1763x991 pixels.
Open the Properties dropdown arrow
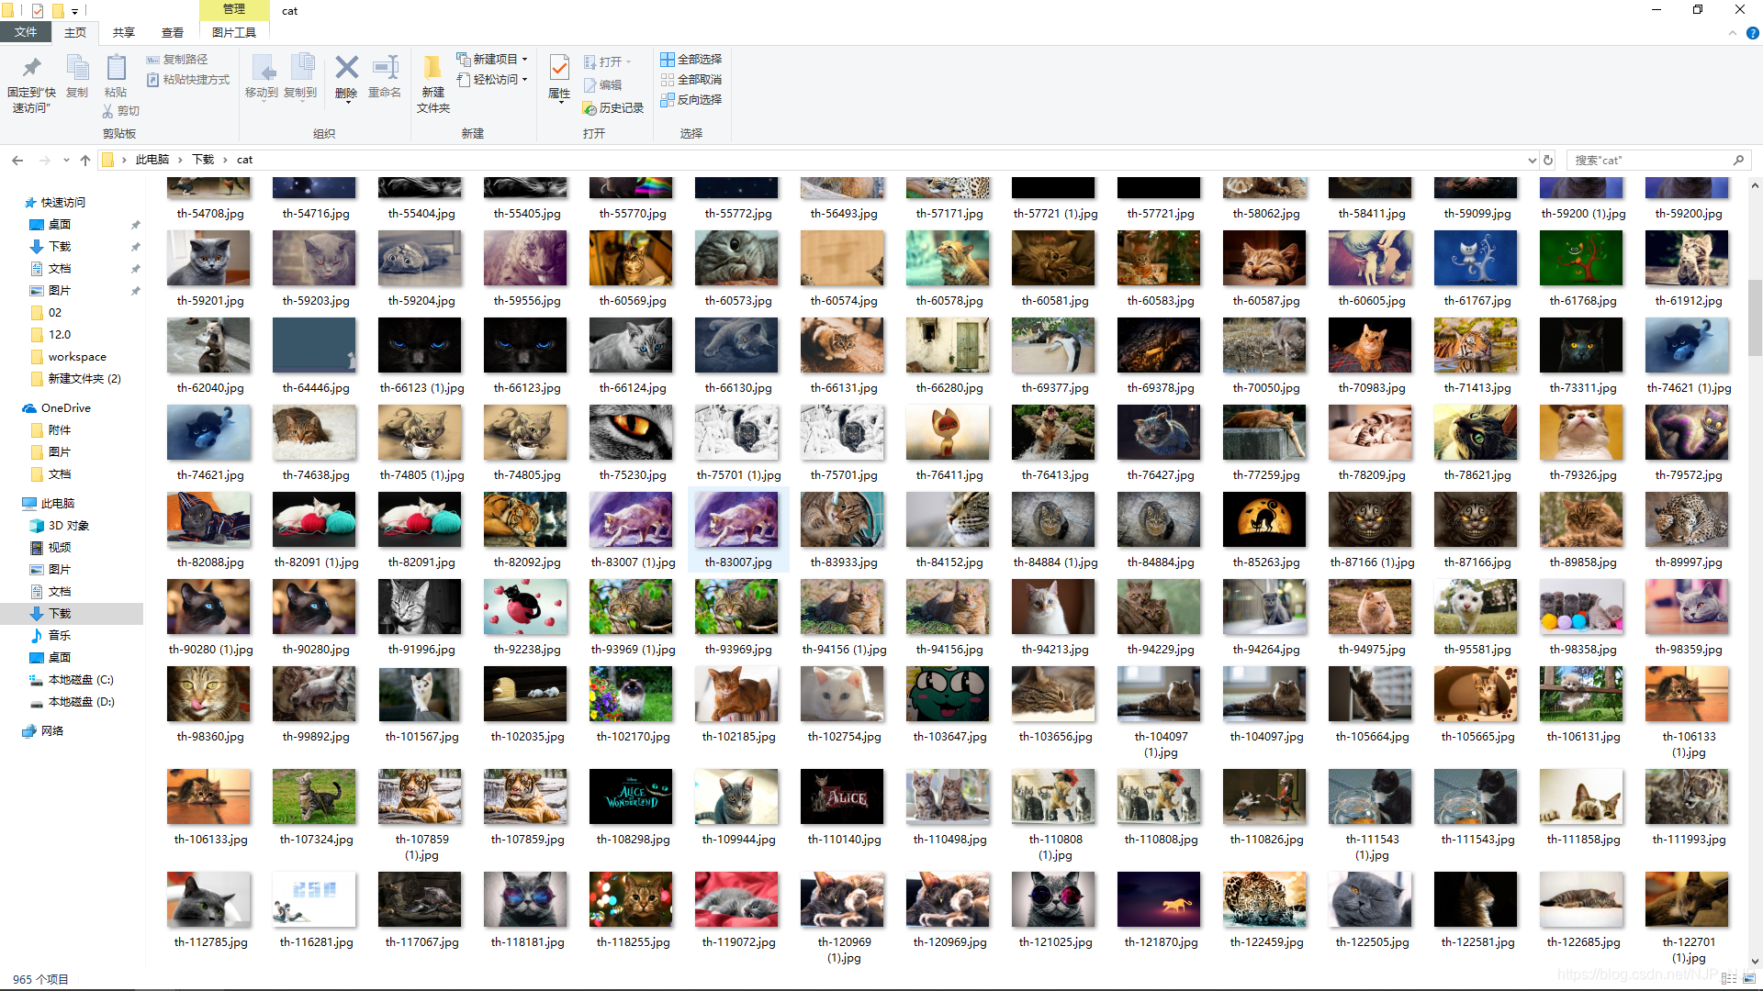pyautogui.click(x=559, y=102)
